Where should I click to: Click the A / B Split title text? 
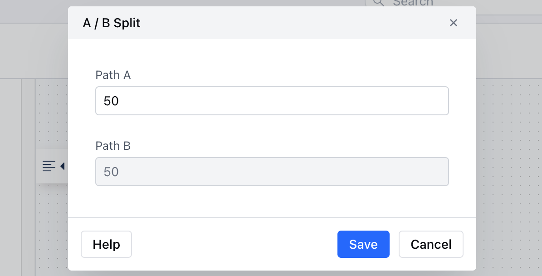click(x=112, y=23)
